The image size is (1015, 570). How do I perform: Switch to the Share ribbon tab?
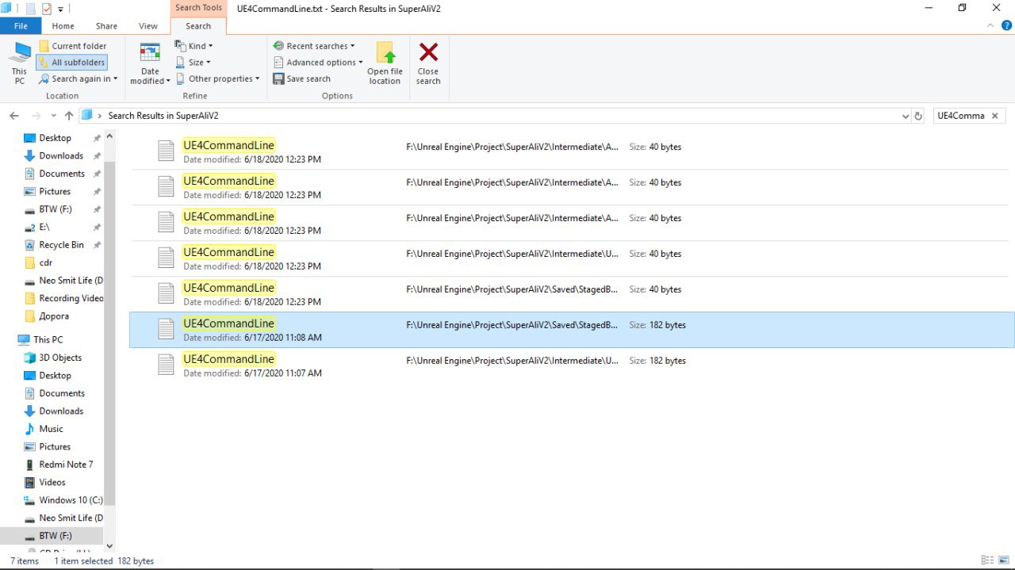[106, 26]
